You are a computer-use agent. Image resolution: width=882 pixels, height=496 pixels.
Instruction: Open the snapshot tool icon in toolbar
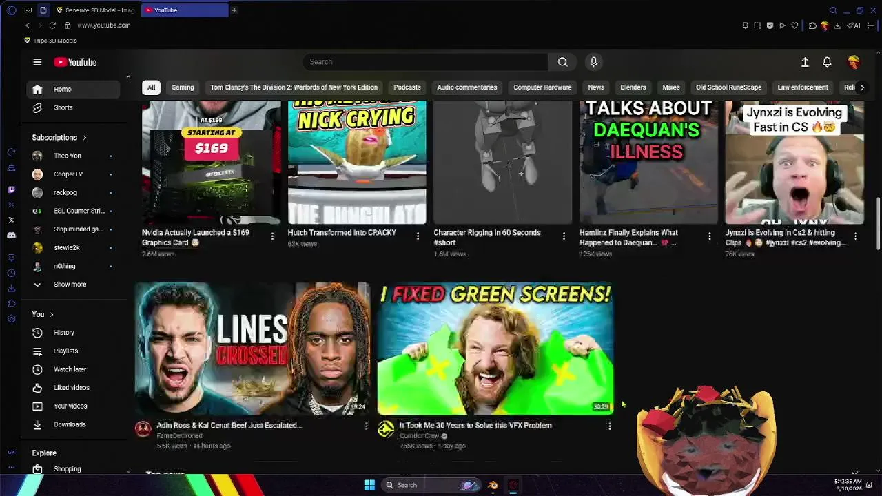click(757, 25)
